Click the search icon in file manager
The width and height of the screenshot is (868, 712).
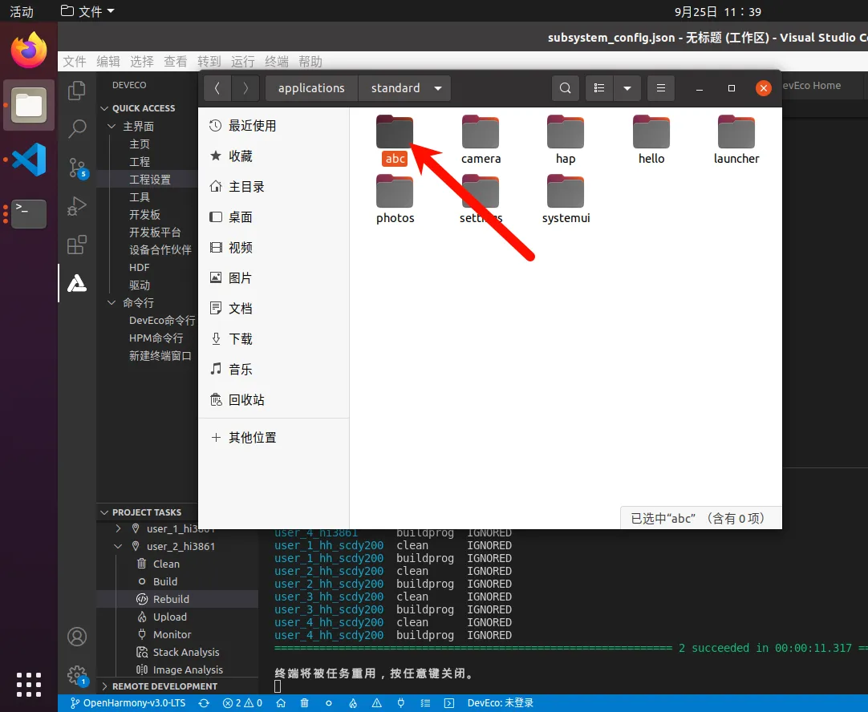click(566, 88)
